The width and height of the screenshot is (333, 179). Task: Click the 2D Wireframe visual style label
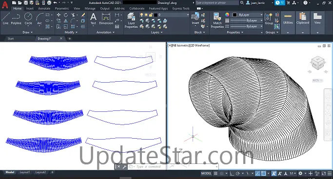point(199,45)
